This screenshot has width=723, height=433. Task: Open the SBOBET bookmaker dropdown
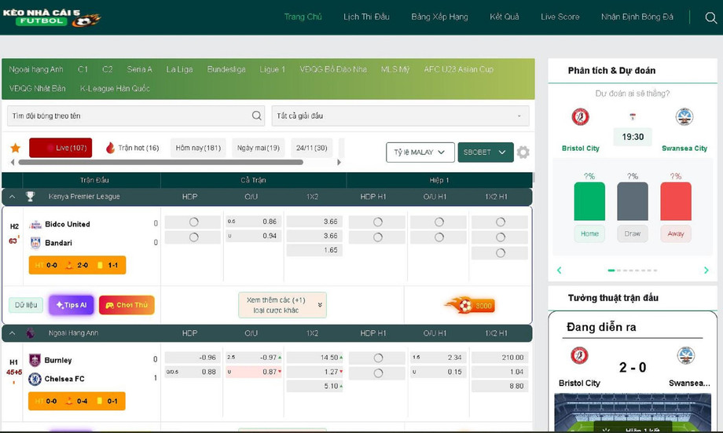point(485,152)
